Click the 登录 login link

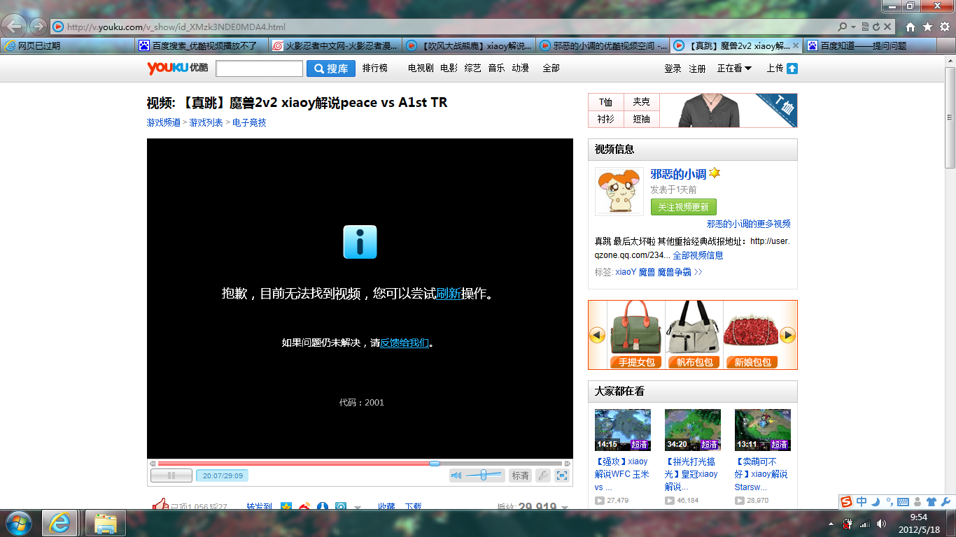(673, 69)
